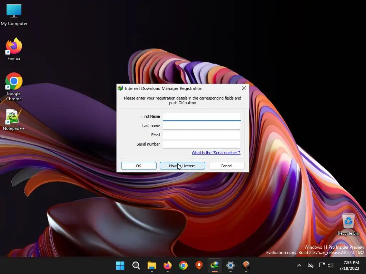Show hidden system tray icons
366x274 pixels.
(299, 265)
